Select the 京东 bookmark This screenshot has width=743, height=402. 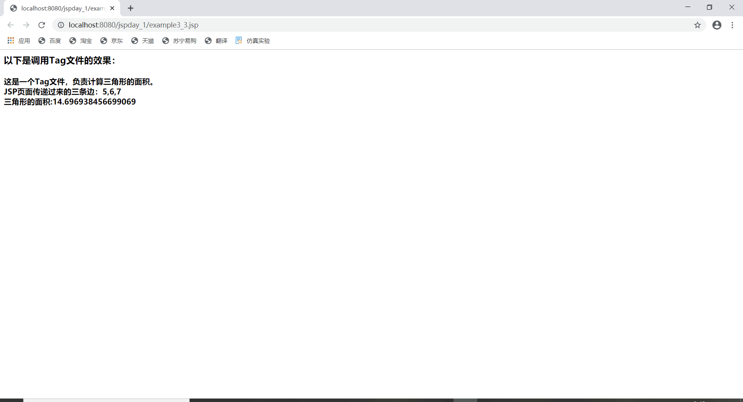pyautogui.click(x=117, y=41)
